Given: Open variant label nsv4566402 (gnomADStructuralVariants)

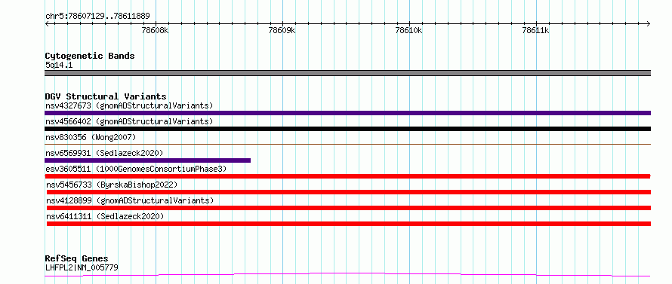Looking at the screenshot, I should coord(129,121).
